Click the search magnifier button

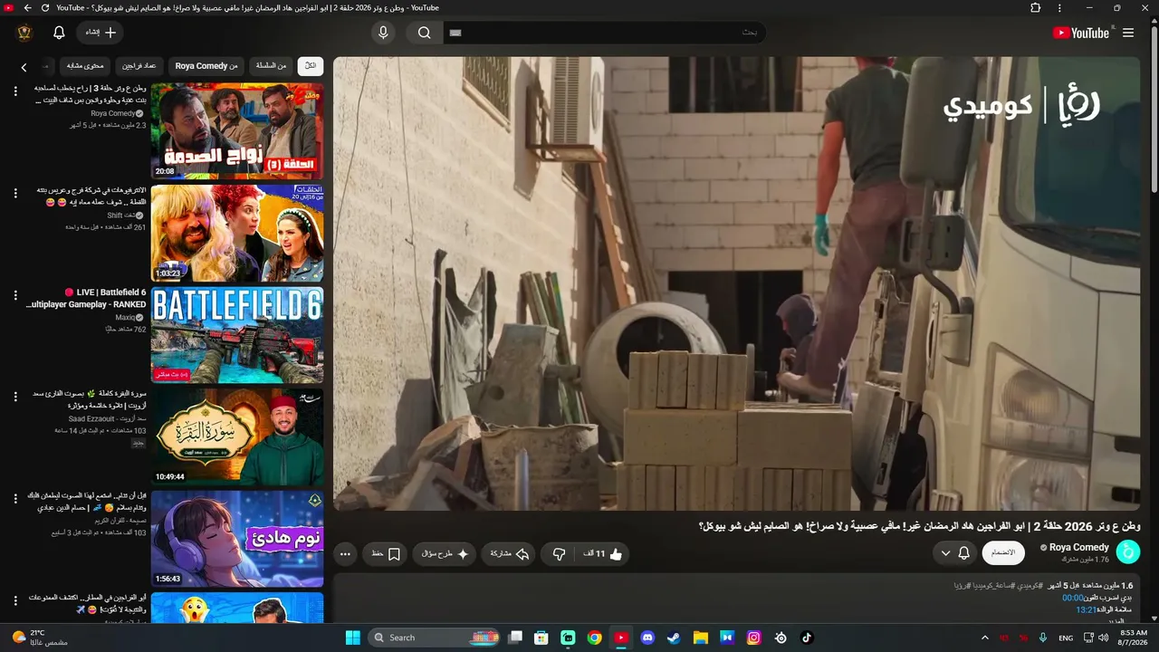pyautogui.click(x=424, y=33)
